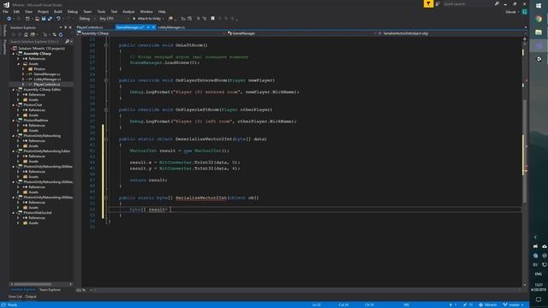
Task: Click the Home icon in Solution Explorer
Action: point(26,34)
